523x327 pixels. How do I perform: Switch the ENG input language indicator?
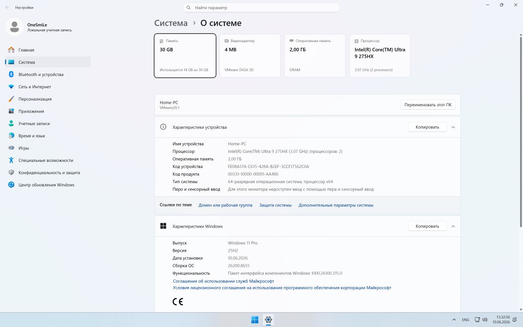click(465, 320)
